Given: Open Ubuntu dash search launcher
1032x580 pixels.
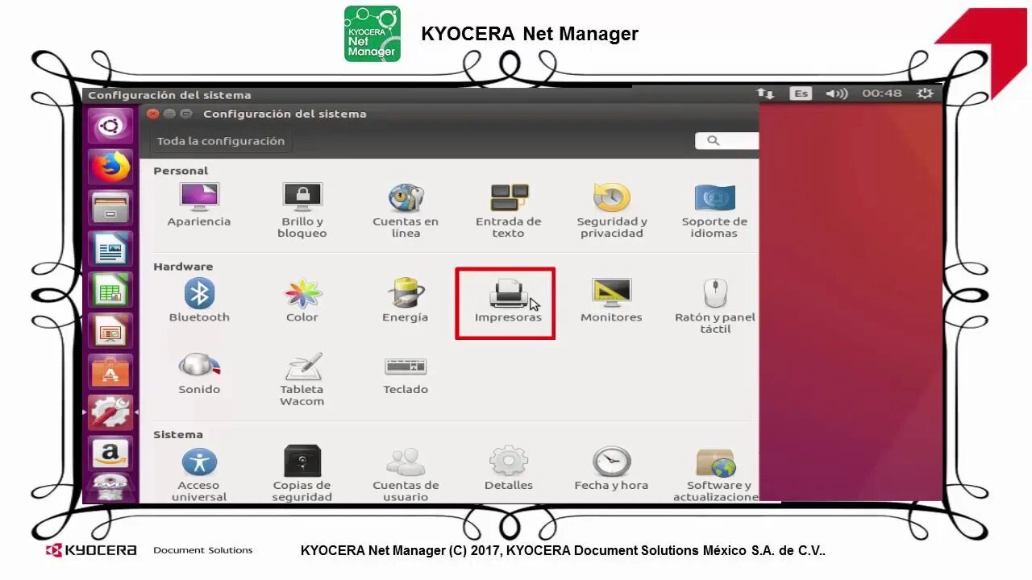Looking at the screenshot, I should point(110,126).
